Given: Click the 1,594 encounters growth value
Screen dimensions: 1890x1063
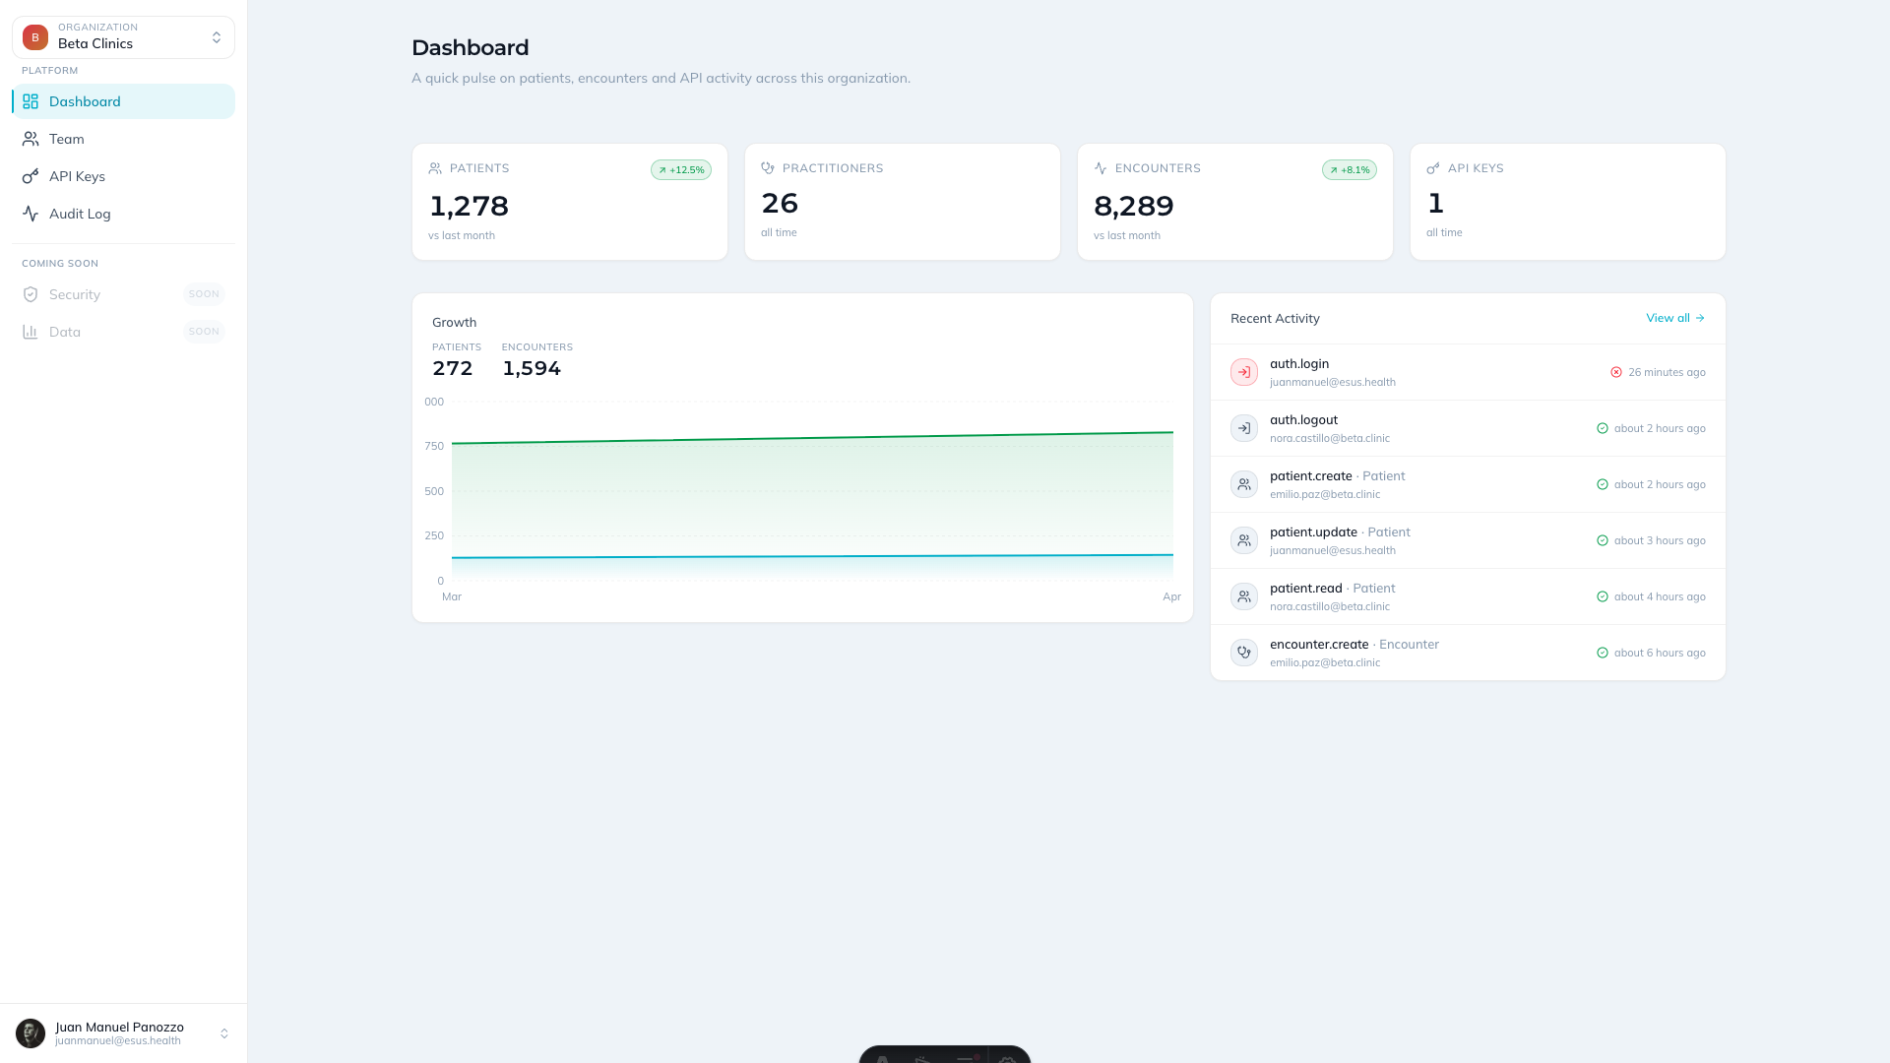Looking at the screenshot, I should coord(532,368).
